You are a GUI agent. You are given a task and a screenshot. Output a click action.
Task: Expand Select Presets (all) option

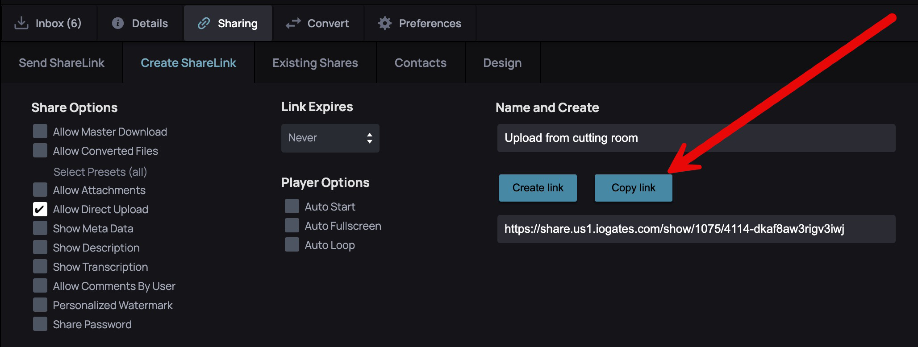pos(100,172)
